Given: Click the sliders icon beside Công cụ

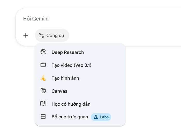Looking at the screenshot, I should (41, 35).
